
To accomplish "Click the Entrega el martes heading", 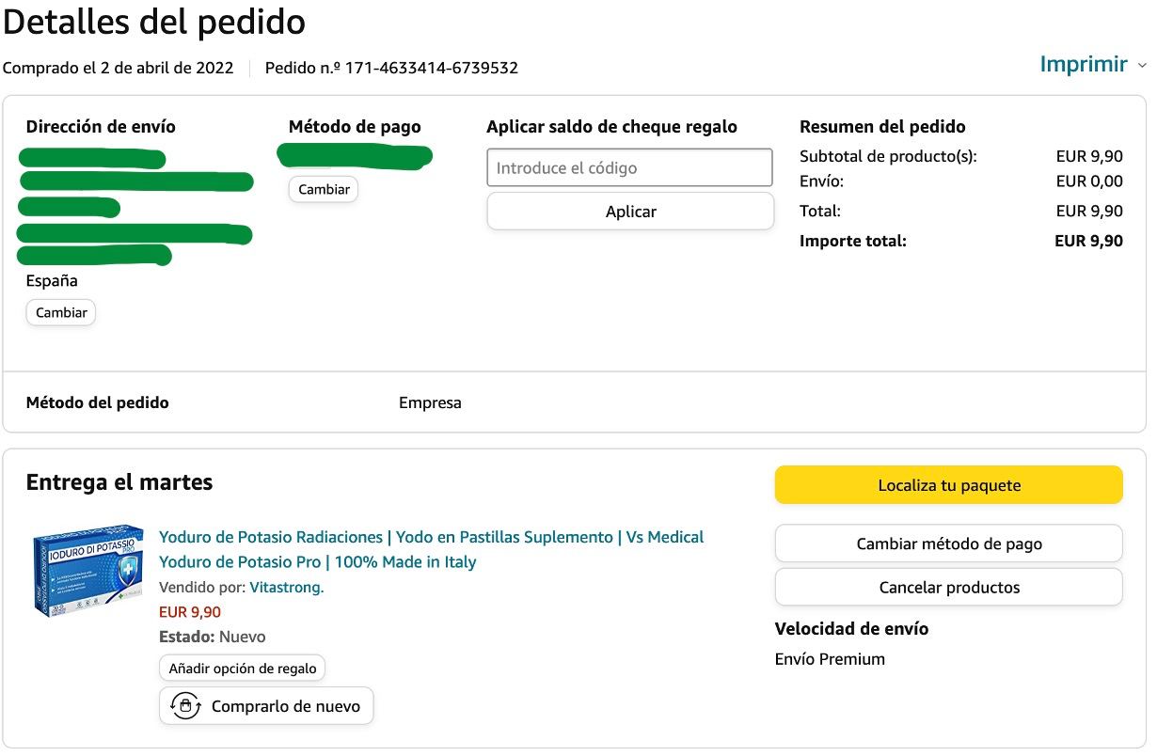I will click(119, 483).
